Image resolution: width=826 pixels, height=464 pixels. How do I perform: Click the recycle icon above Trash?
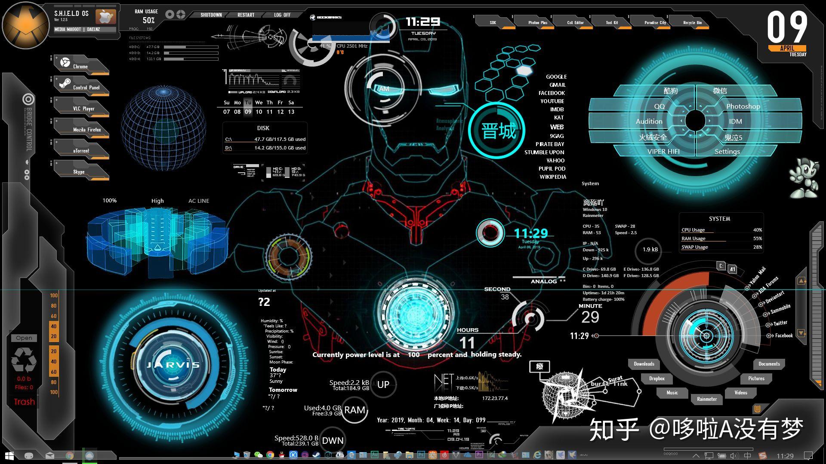(24, 359)
